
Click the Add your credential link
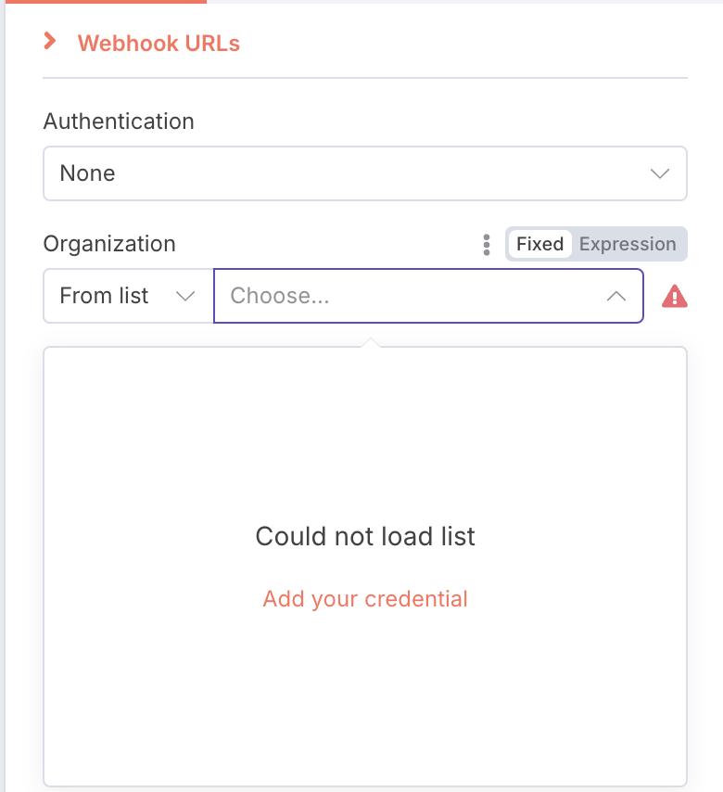point(365,599)
